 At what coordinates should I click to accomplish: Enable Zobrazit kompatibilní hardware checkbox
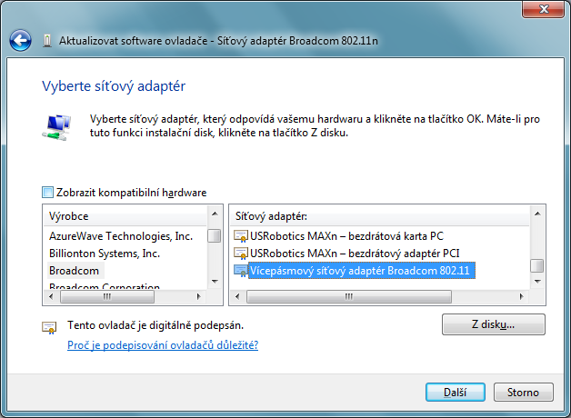click(x=47, y=192)
